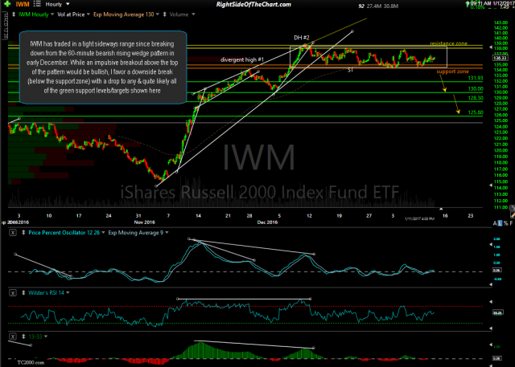
Task: Click the 27.4M volume figure
Action: [373, 6]
